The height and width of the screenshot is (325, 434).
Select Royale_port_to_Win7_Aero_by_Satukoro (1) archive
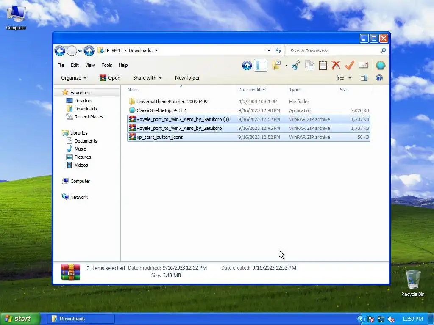click(x=248, y=119)
